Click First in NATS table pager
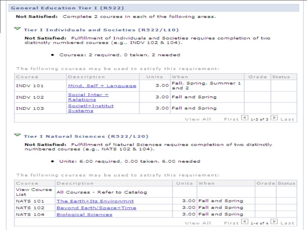This screenshot has width=307, height=230. [231, 223]
